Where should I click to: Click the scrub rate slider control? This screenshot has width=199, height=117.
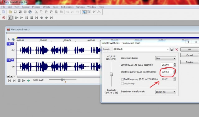point(63,80)
